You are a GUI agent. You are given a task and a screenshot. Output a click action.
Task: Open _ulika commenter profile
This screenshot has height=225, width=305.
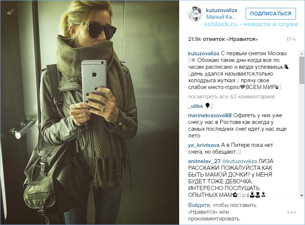click(195, 106)
